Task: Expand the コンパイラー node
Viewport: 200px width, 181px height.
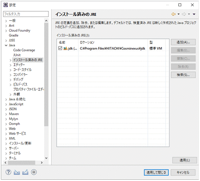Action: [10, 75]
